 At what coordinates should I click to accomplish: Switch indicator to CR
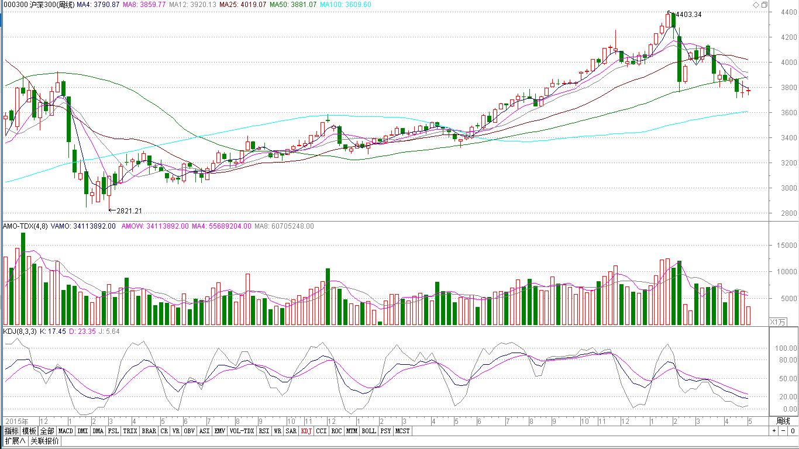pos(164,431)
